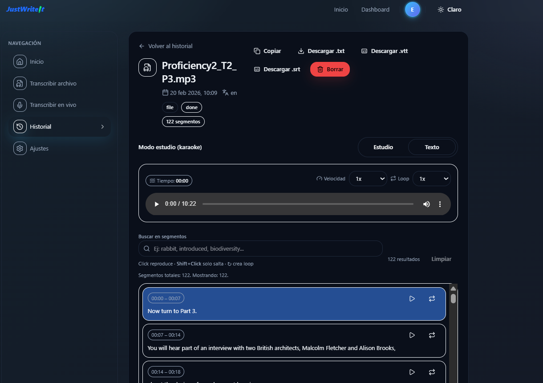Play the 00:07 – 00:14 segment
This screenshot has height=383, width=543.
pyautogui.click(x=412, y=335)
